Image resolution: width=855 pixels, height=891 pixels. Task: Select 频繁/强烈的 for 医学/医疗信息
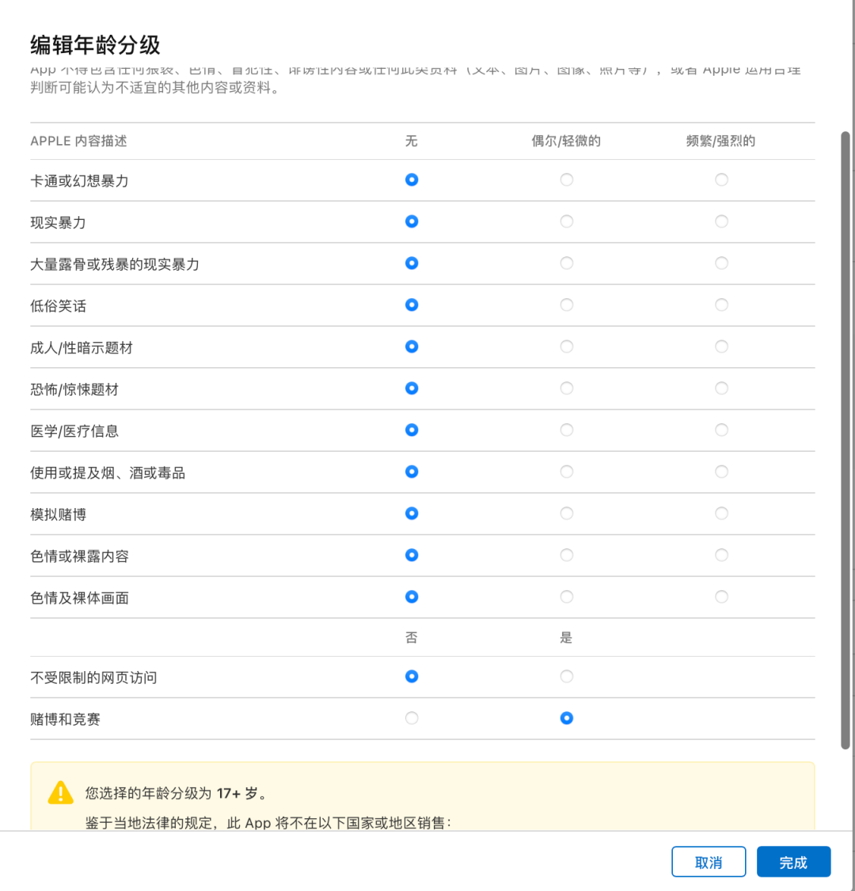pos(721,430)
